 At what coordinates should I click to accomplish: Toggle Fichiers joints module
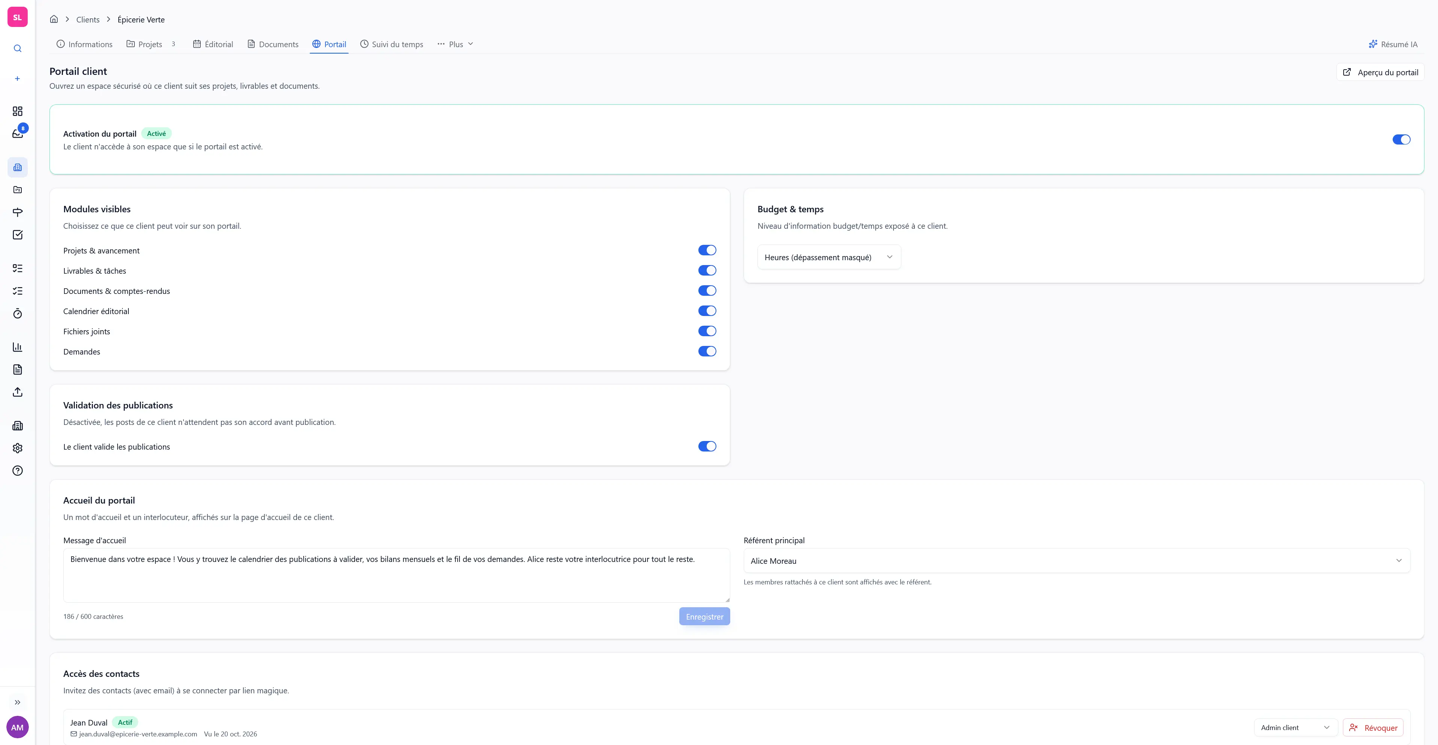point(707,331)
